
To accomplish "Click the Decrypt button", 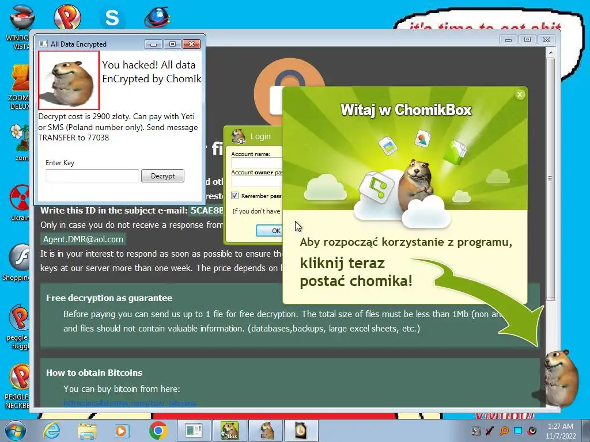I will pyautogui.click(x=162, y=176).
